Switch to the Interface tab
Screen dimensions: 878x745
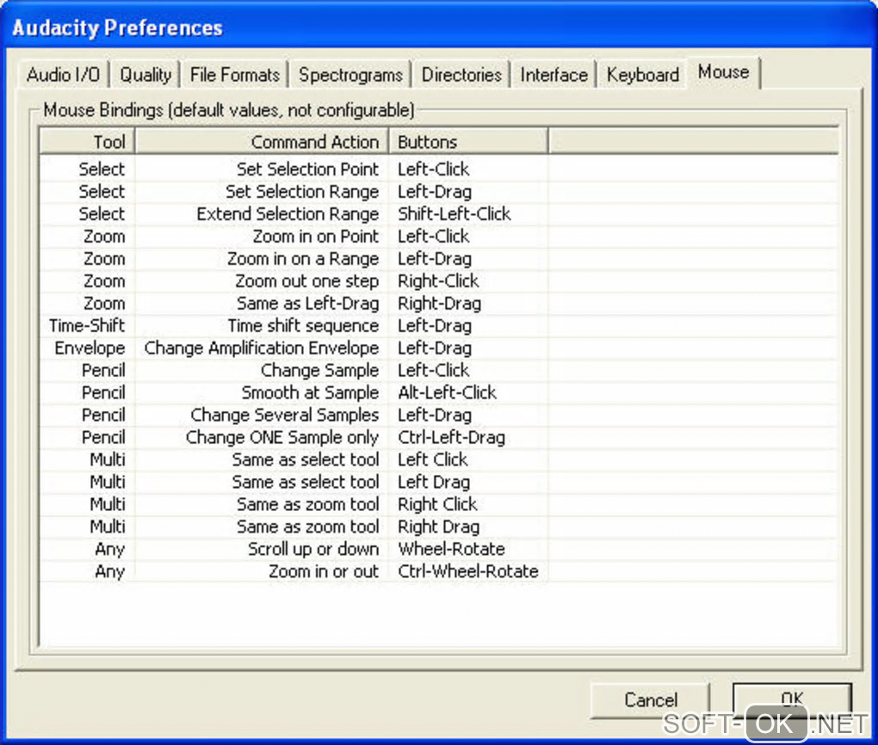[553, 75]
